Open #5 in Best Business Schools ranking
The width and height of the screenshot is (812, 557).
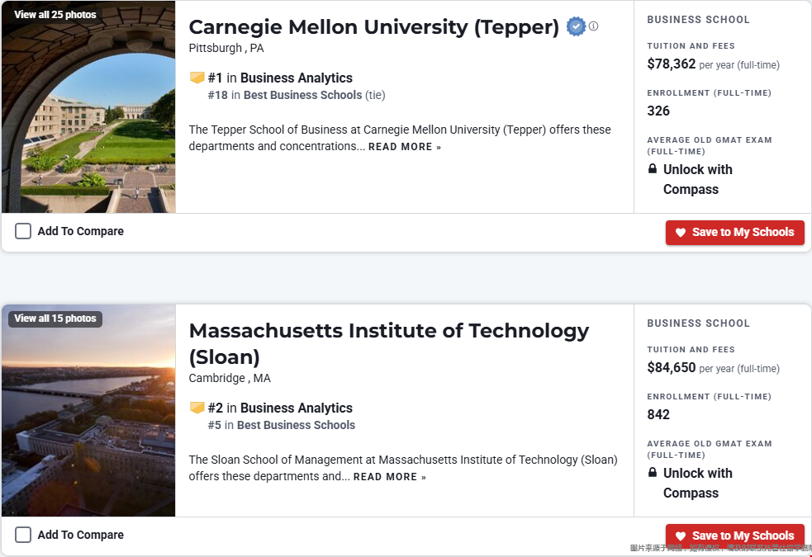coord(281,425)
